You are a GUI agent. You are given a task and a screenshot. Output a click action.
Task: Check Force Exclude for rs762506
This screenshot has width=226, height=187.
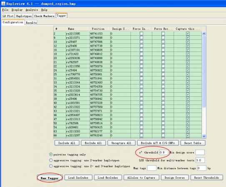coord(163,123)
